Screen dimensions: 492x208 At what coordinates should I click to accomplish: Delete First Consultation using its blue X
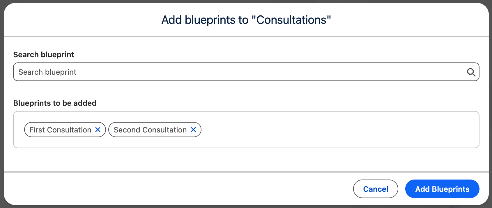98,130
